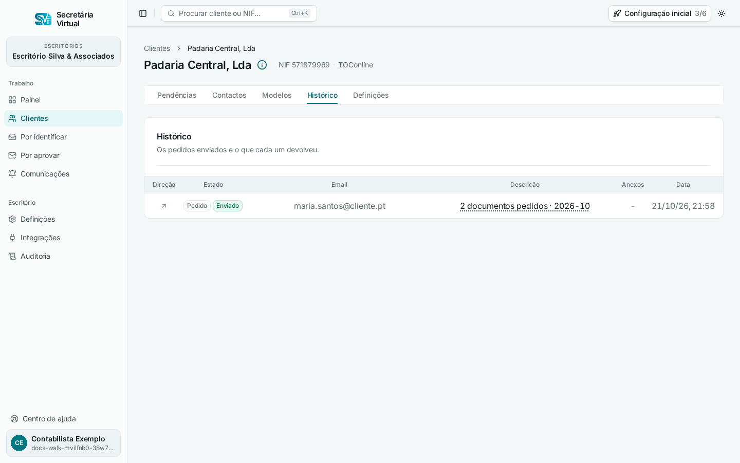The width and height of the screenshot is (740, 463).
Task: Go back via the Clientes breadcrumb
Action: coord(157,48)
